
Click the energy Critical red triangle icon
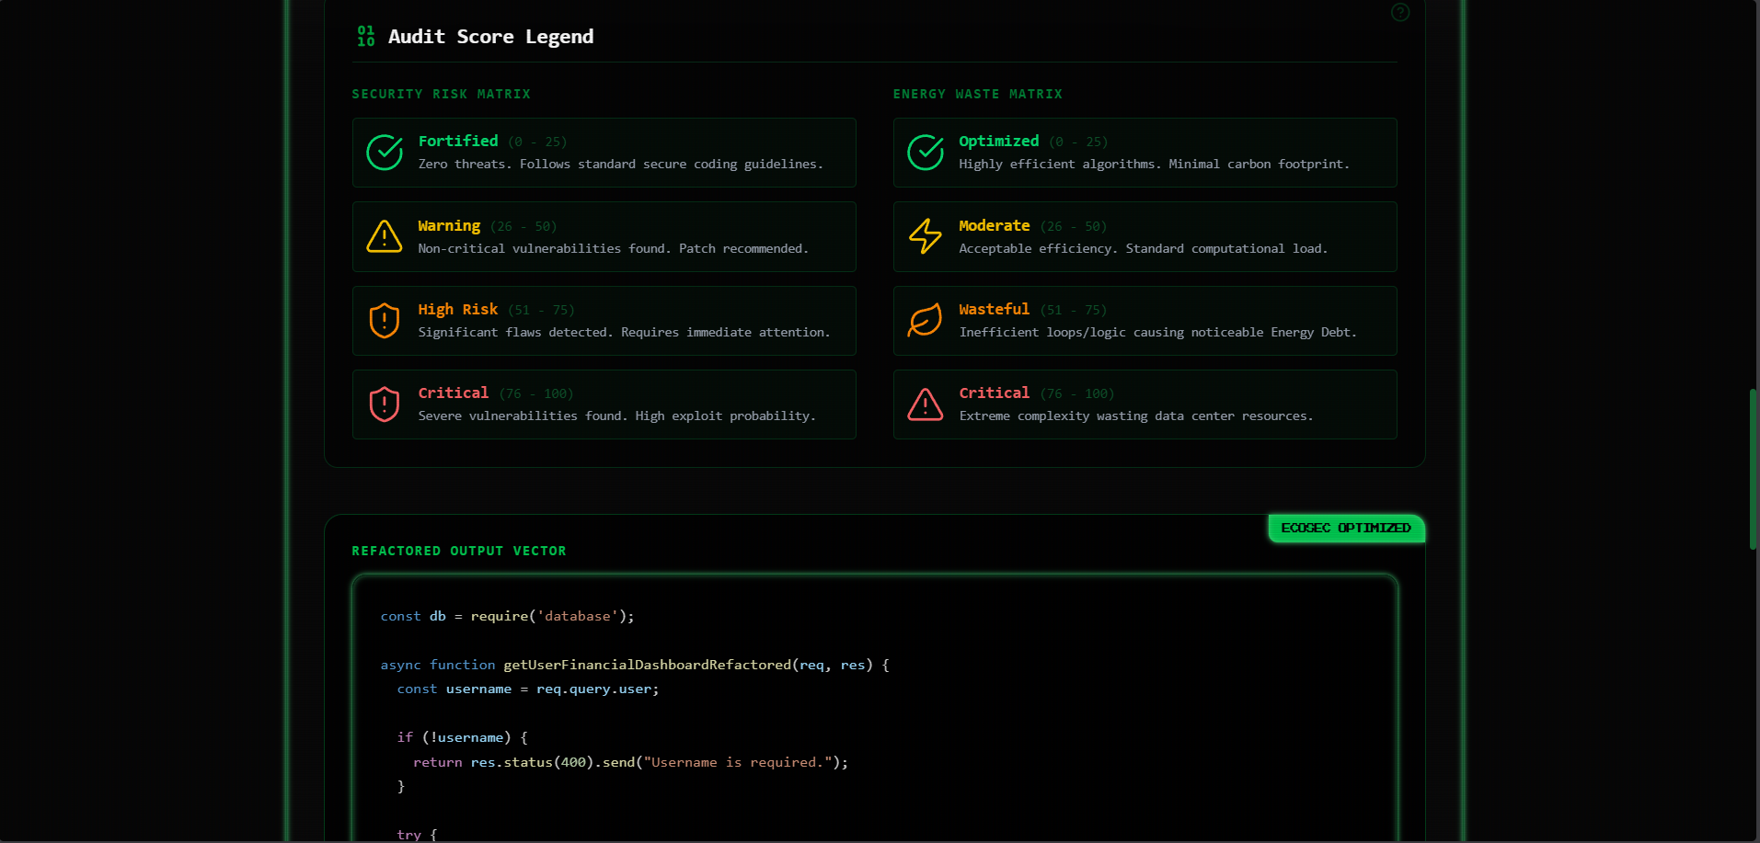click(926, 404)
